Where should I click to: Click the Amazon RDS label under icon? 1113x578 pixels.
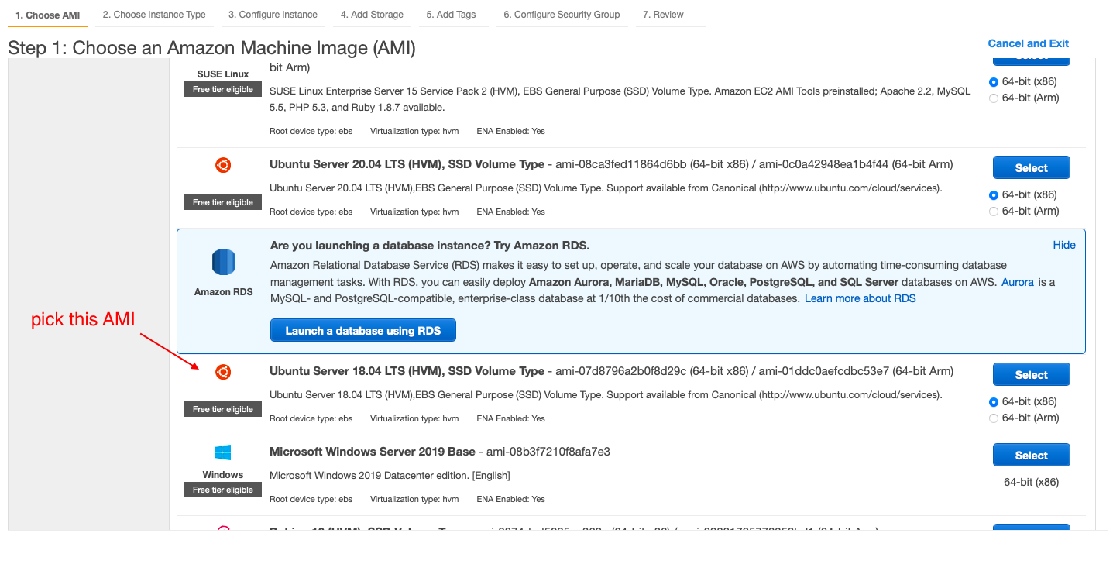coord(223,292)
